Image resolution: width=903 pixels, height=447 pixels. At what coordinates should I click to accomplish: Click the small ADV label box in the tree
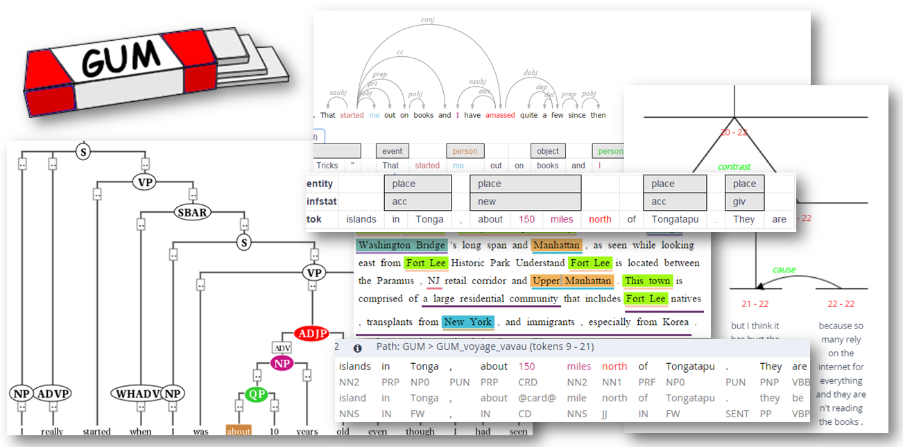tap(282, 347)
